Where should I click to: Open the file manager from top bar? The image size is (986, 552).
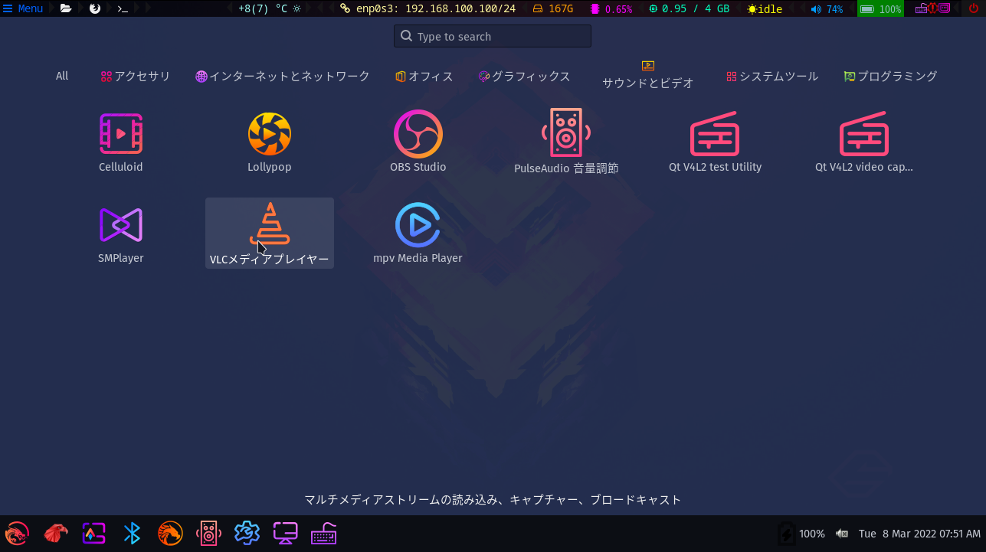[66, 8]
